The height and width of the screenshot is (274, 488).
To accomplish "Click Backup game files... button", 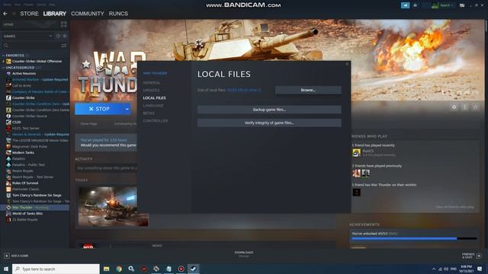I will click(269, 110).
